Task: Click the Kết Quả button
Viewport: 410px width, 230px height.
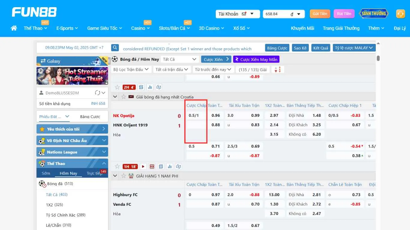Action: pos(321,48)
